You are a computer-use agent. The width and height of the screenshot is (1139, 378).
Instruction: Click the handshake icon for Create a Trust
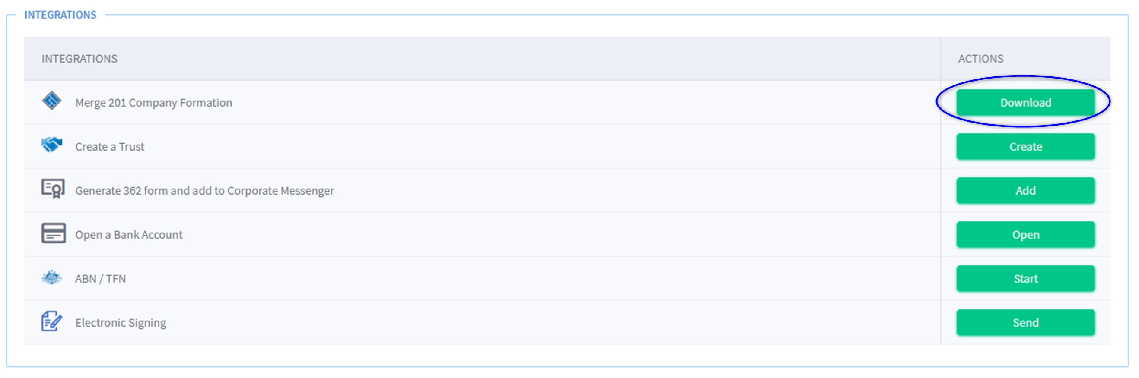click(x=52, y=145)
